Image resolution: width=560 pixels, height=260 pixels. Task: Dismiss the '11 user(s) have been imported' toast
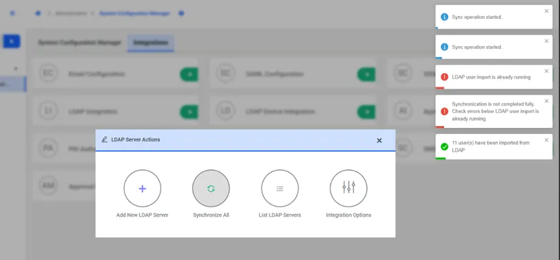coord(546,140)
